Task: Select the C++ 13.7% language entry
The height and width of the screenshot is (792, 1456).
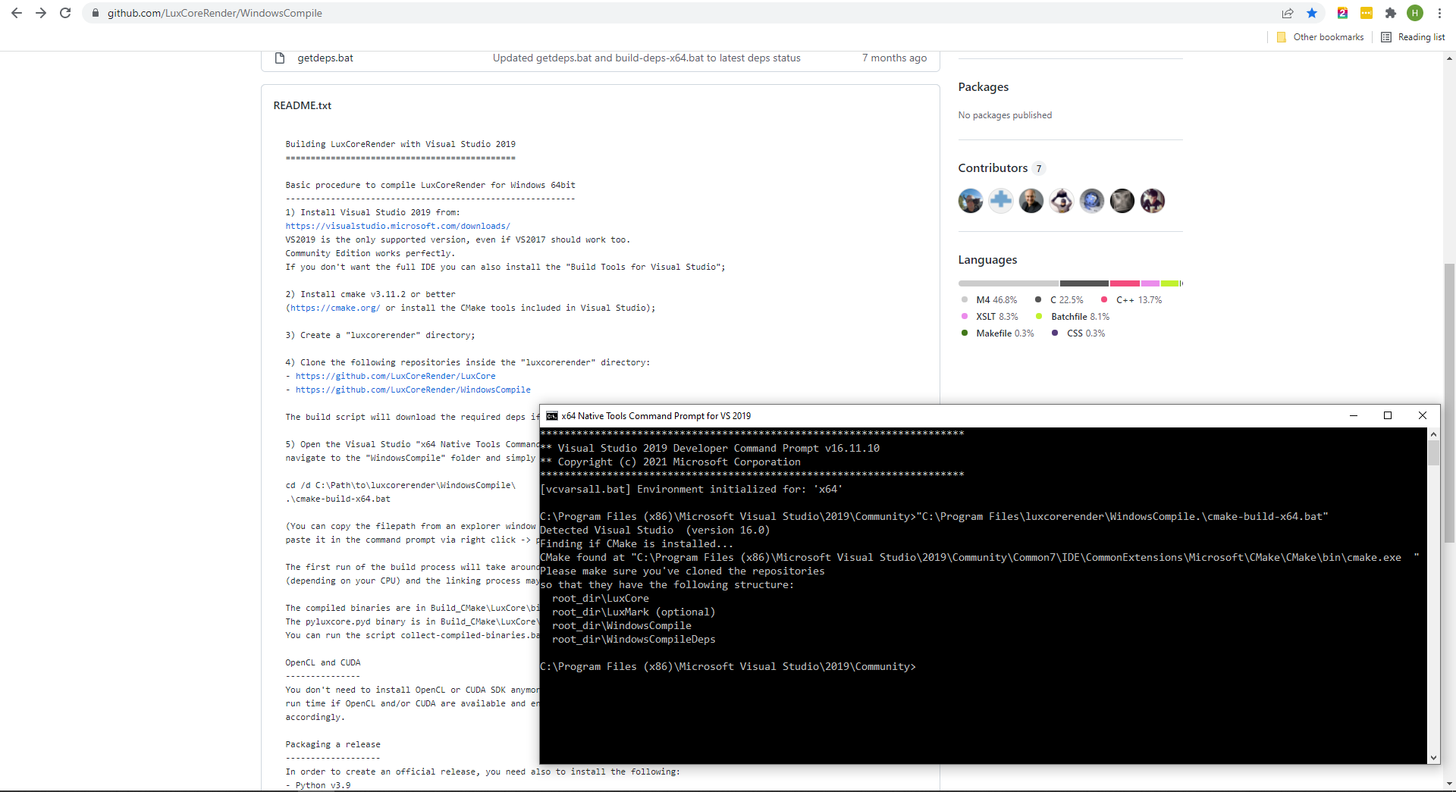Action: tap(1138, 300)
